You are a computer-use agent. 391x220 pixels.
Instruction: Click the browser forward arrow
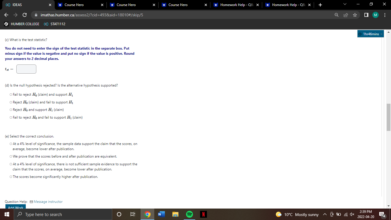point(15,15)
